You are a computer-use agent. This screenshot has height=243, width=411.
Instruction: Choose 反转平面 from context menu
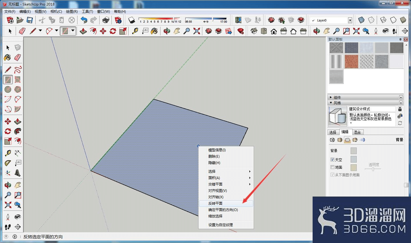[x=226, y=203]
